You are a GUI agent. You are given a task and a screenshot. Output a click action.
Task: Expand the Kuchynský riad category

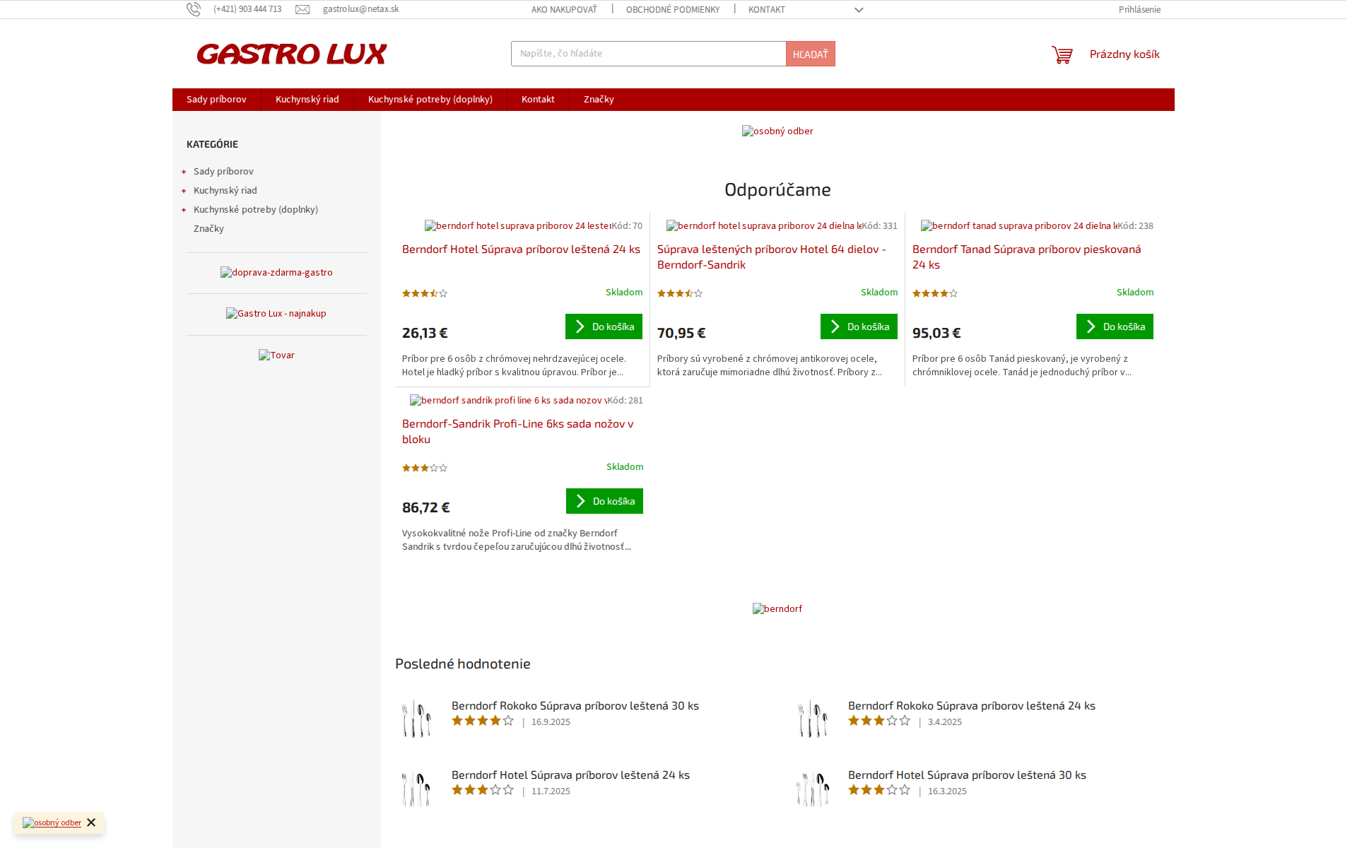point(183,190)
